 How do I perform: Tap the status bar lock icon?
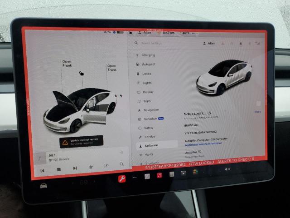point(130,33)
